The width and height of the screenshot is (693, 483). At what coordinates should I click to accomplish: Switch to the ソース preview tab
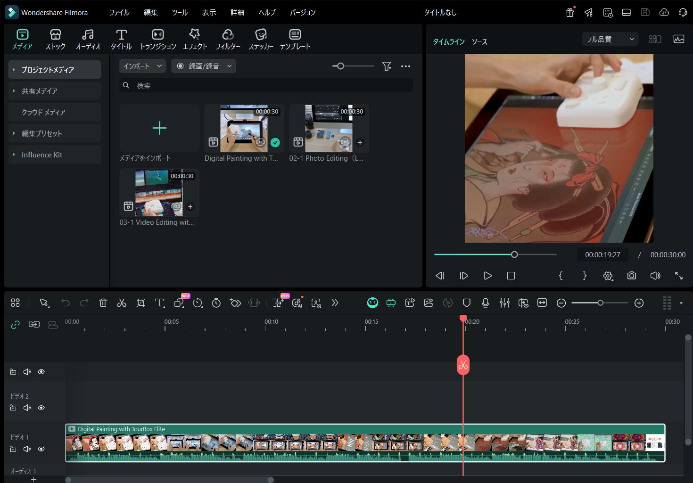tap(479, 41)
